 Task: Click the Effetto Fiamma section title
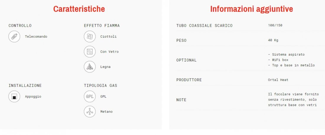[102, 26]
